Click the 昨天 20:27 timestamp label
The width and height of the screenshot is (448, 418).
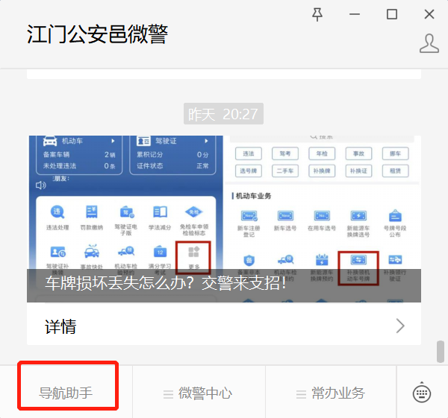click(x=223, y=114)
